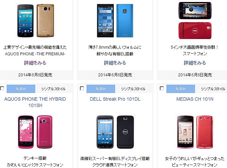This screenshot has width=227, height=168.
Task: Open the AQUOS PHONE THE HYBRID 101SH link
Action: coord(35,102)
